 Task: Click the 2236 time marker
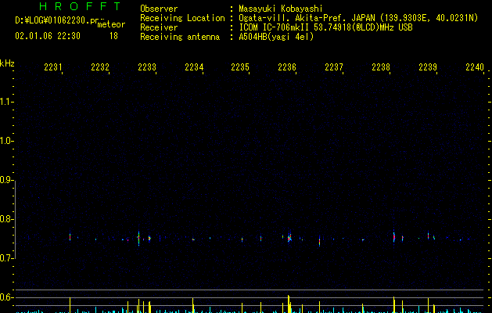coord(287,67)
